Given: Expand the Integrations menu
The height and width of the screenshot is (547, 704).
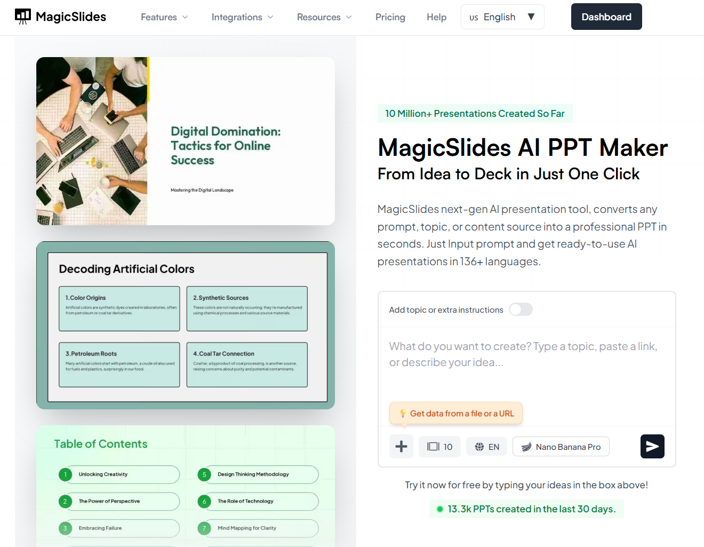Looking at the screenshot, I should (x=243, y=17).
